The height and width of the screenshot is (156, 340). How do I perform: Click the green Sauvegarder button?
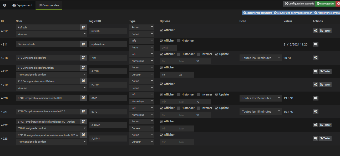click(325, 4)
